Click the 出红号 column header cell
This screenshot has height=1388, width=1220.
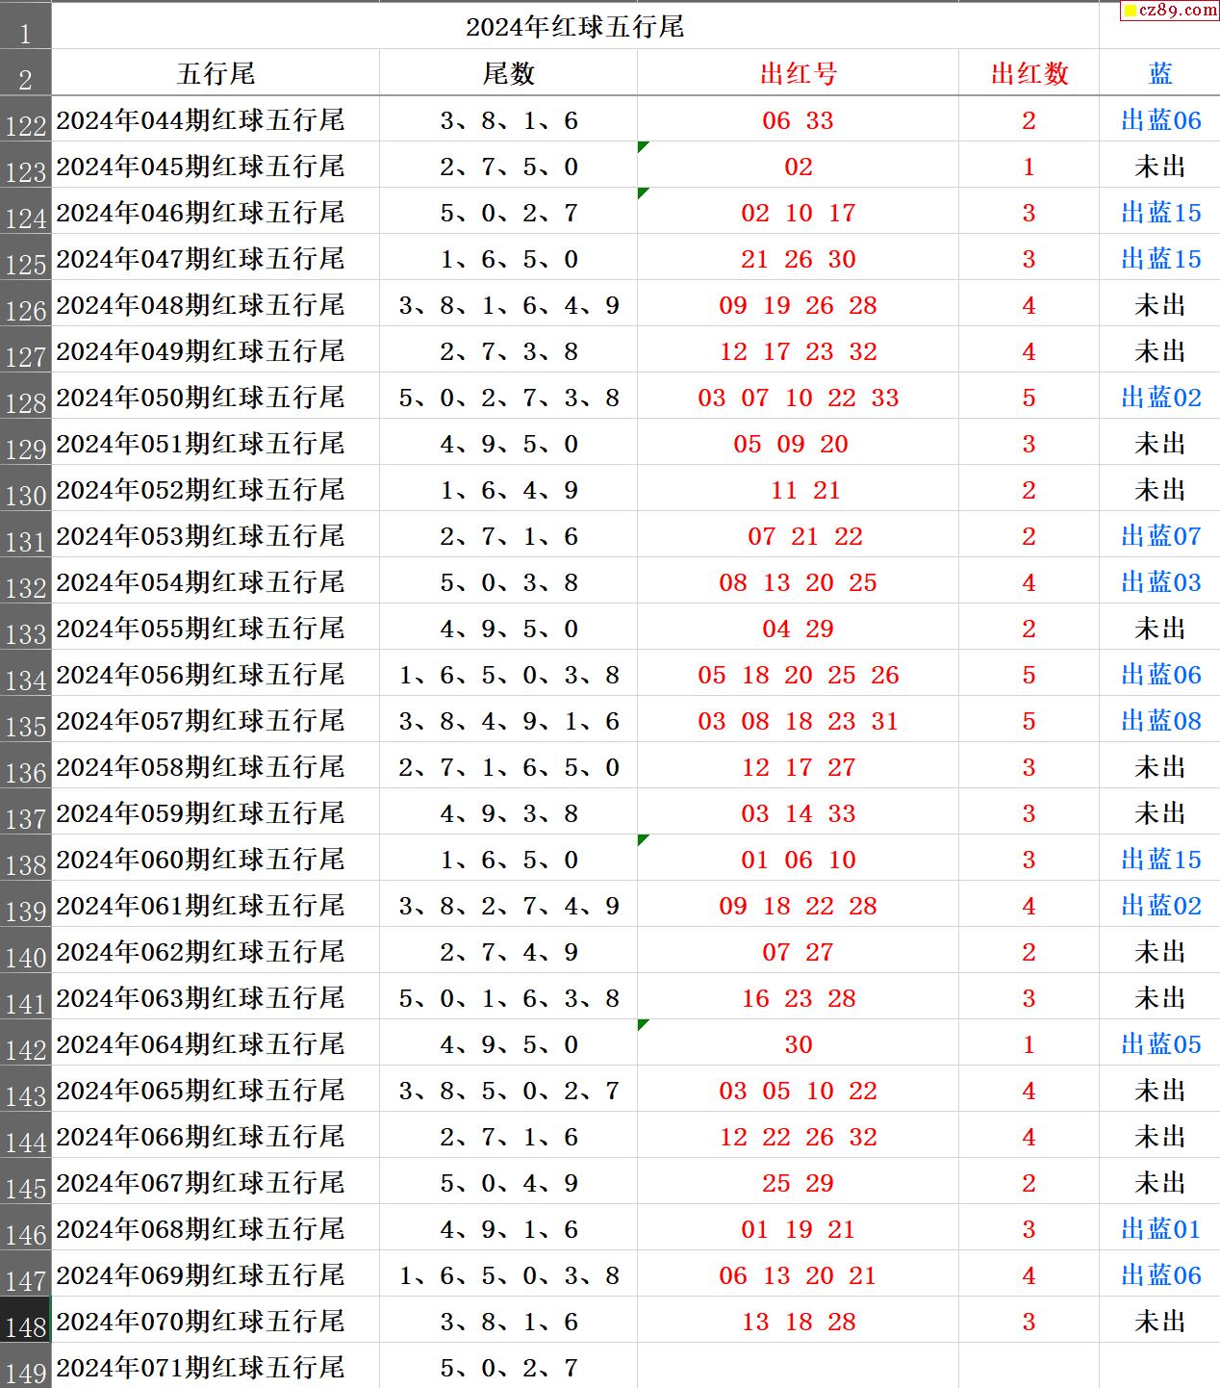pos(798,73)
